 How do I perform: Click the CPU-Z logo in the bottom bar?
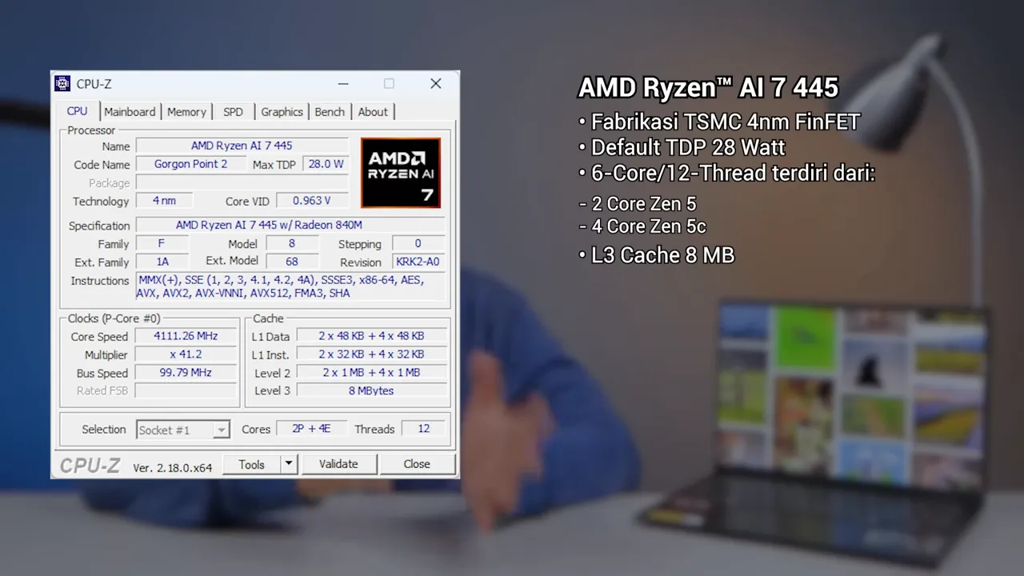click(x=89, y=464)
